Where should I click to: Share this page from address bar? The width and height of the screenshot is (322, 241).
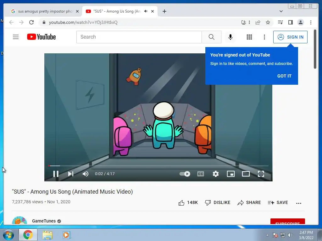[x=258, y=22]
